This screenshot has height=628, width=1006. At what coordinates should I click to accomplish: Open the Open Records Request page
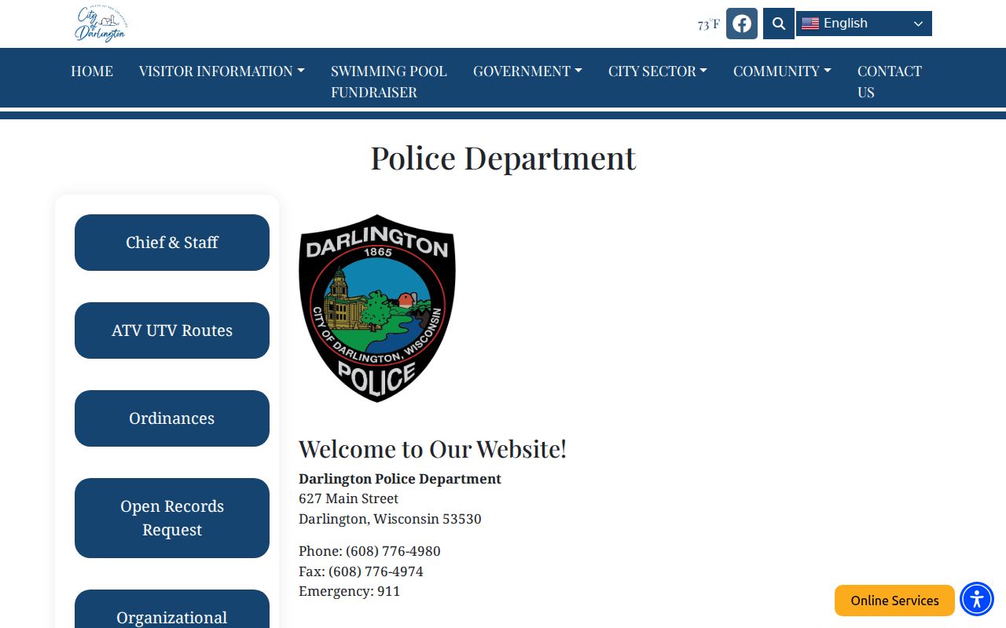[172, 518]
